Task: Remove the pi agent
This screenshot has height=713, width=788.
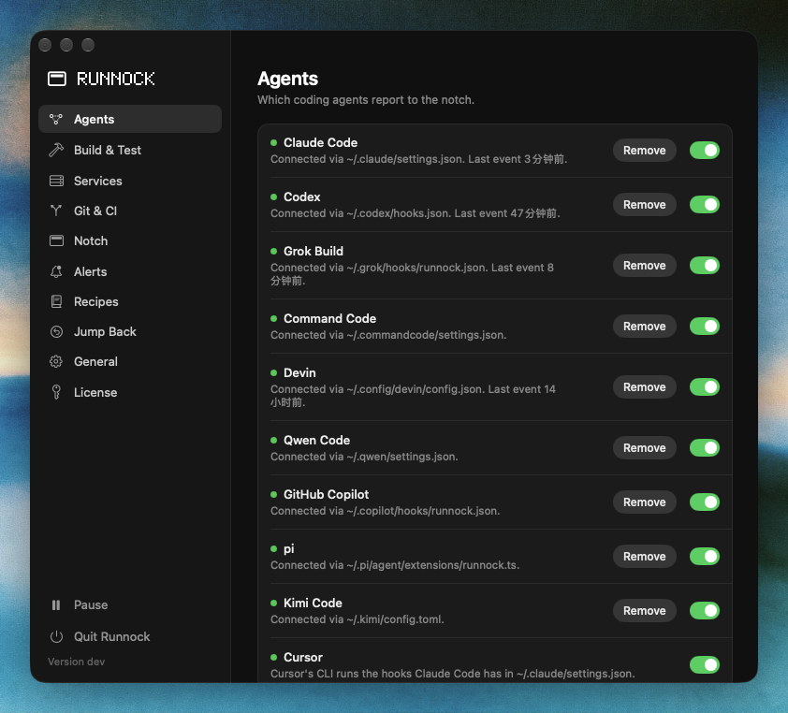Action: coord(644,556)
